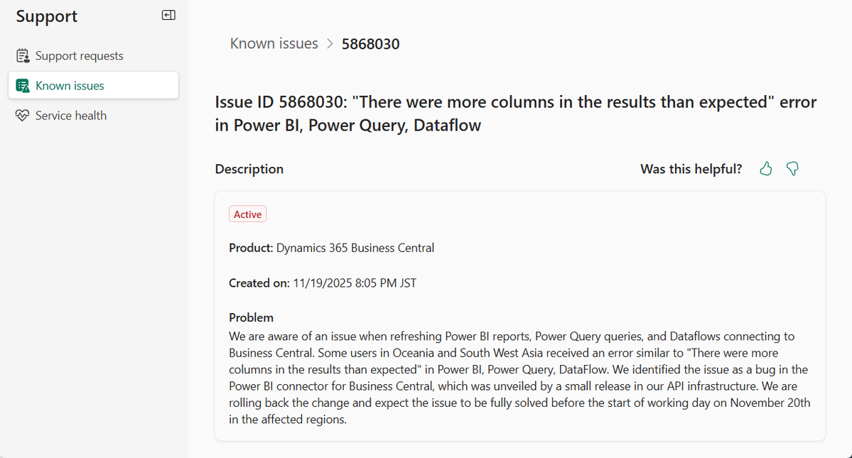852x458 pixels.
Task: Click the Description heading
Action: pyautogui.click(x=249, y=169)
